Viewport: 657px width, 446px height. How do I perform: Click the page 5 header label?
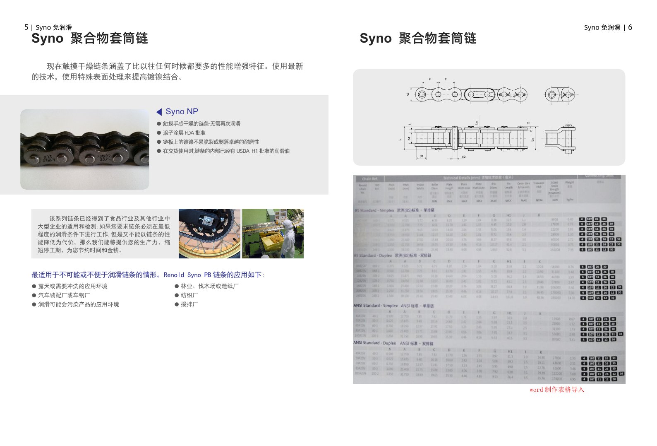(48, 27)
